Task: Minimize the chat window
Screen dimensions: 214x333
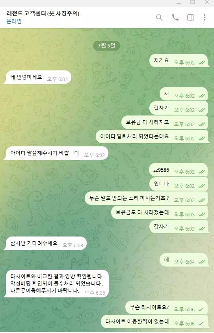Action: (179, 3)
